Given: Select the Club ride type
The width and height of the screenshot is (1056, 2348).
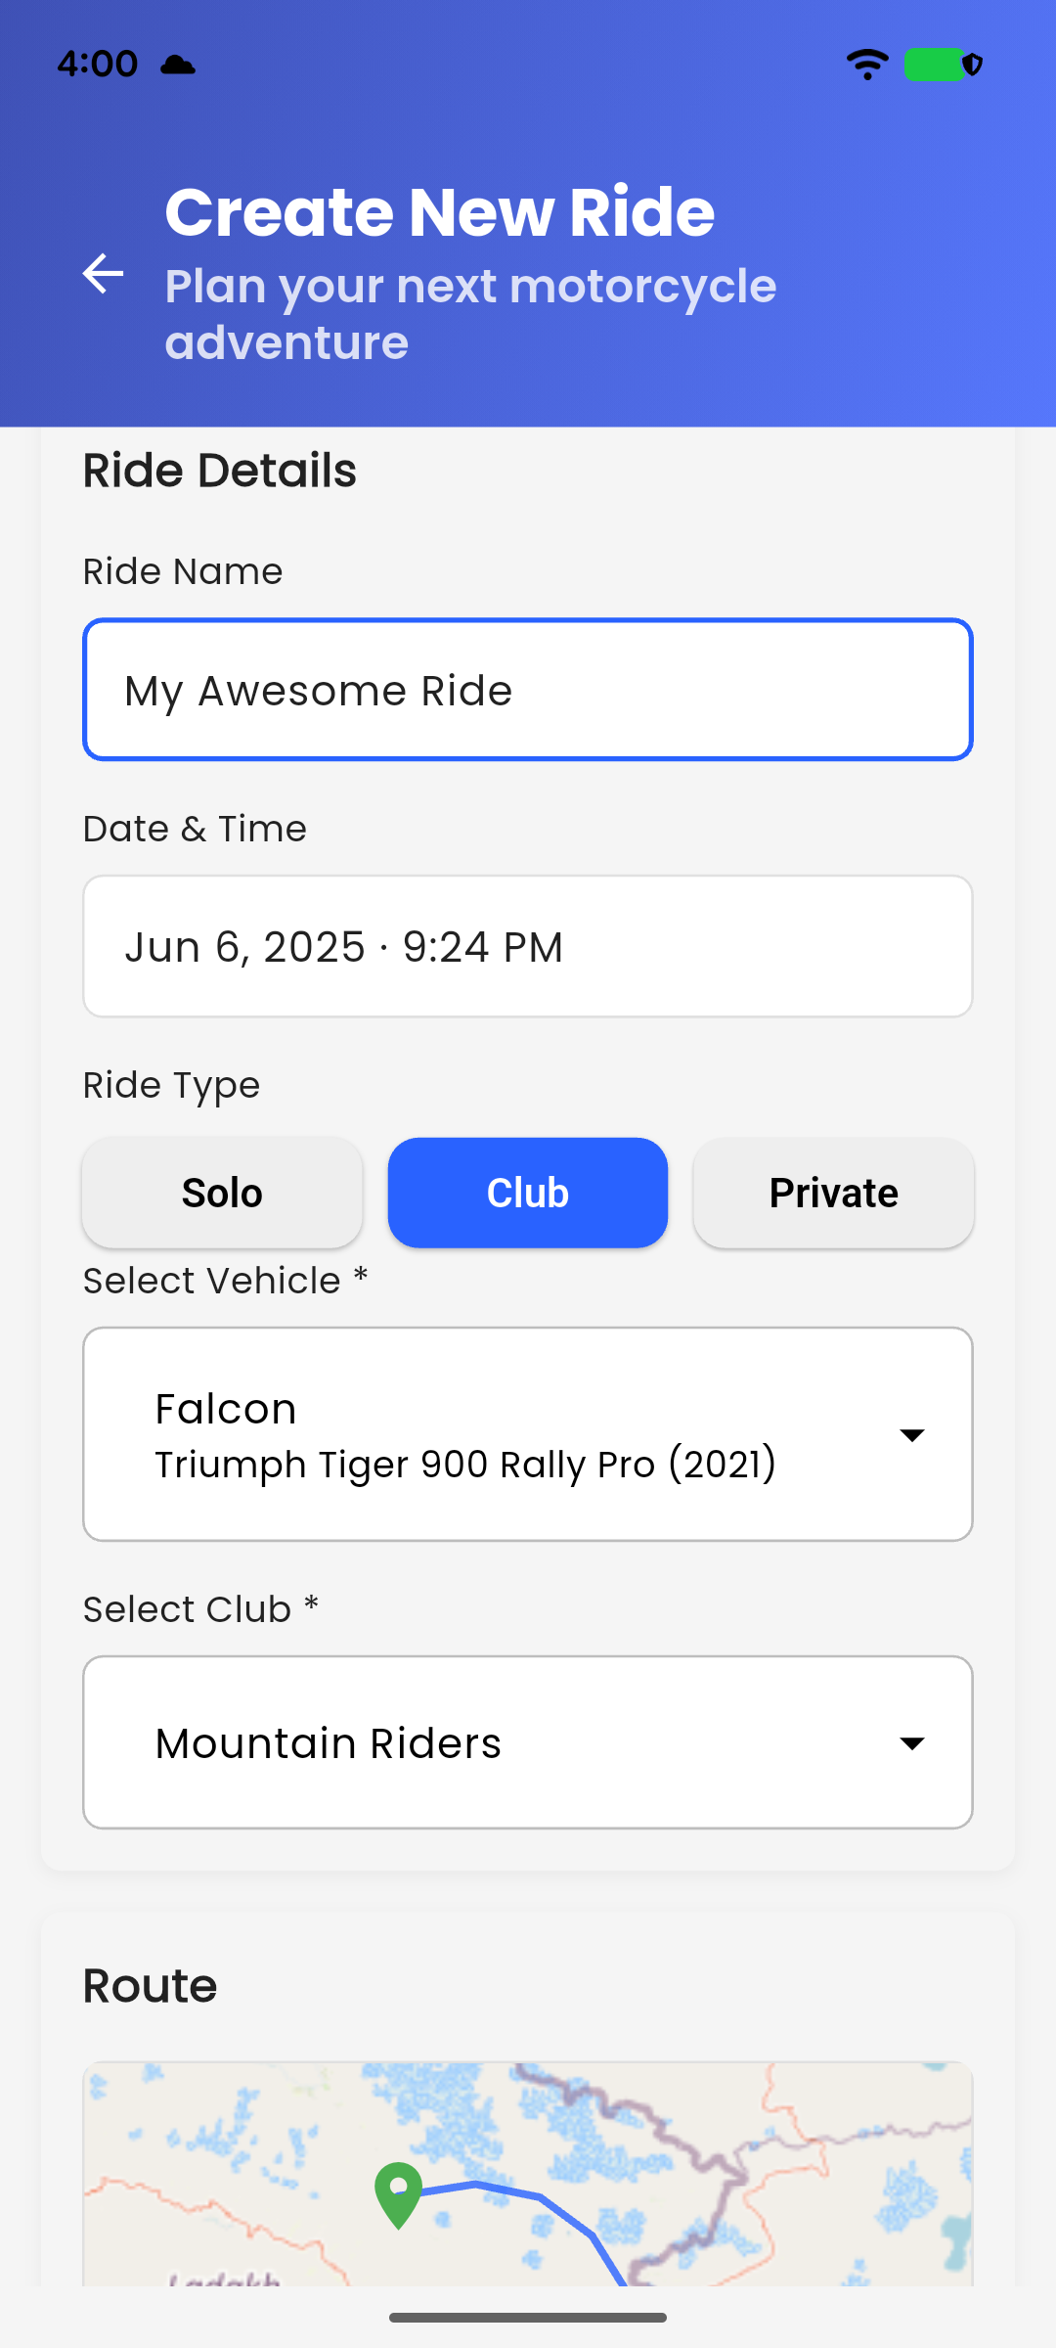Looking at the screenshot, I should tap(528, 1193).
